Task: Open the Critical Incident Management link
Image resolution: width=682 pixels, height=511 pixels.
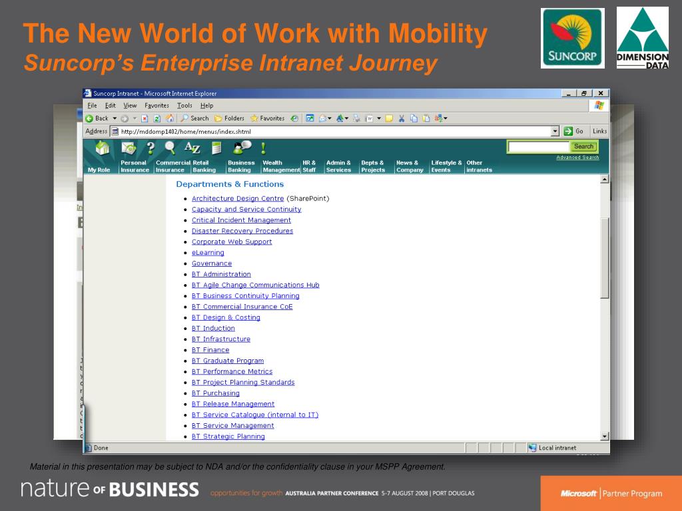Action: coord(241,220)
